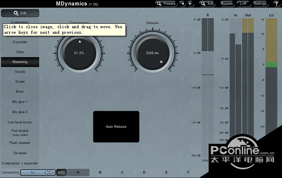Viewport: 282px width, 178px height.
Task: Open help with the question mark icon
Action: [x=277, y=4]
